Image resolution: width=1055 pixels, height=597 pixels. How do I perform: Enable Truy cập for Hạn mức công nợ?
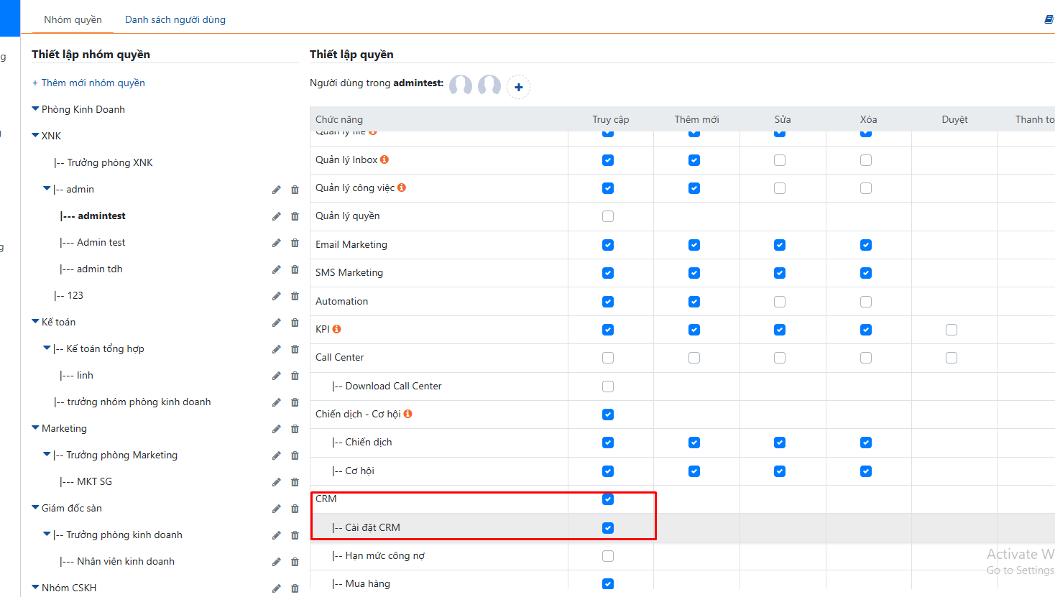(608, 556)
